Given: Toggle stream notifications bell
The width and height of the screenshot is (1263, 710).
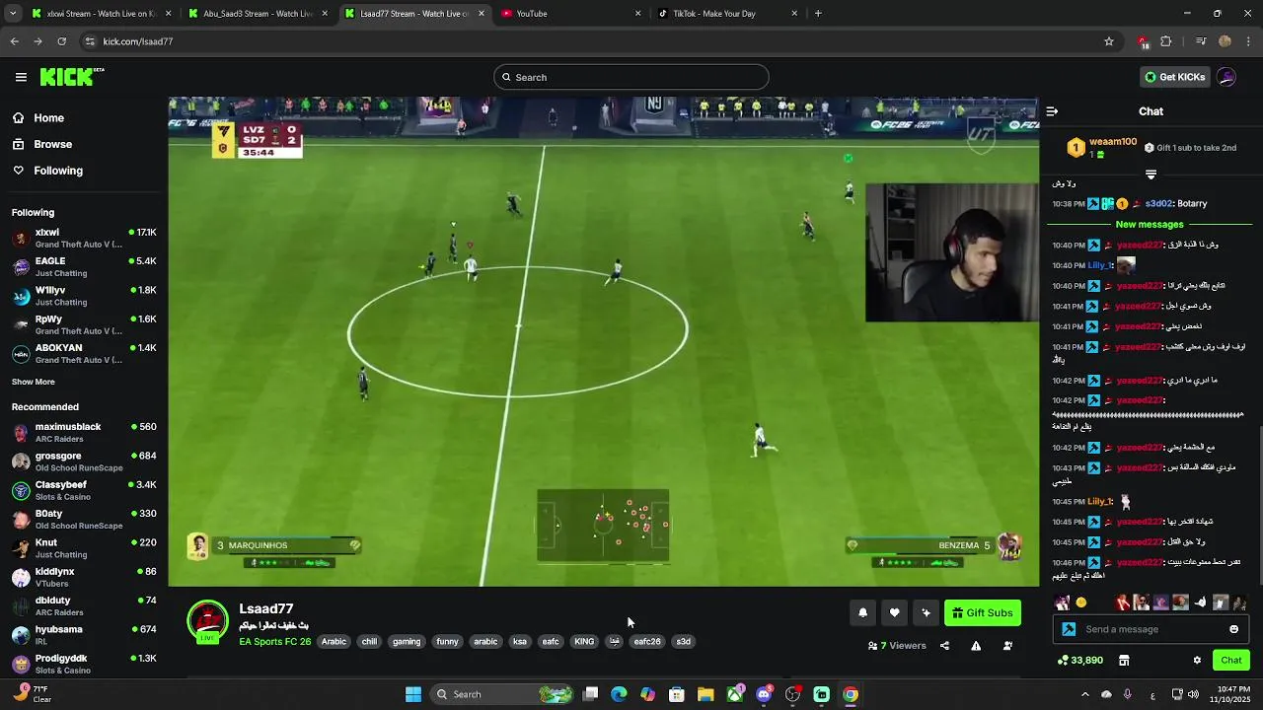Looking at the screenshot, I should tap(862, 613).
